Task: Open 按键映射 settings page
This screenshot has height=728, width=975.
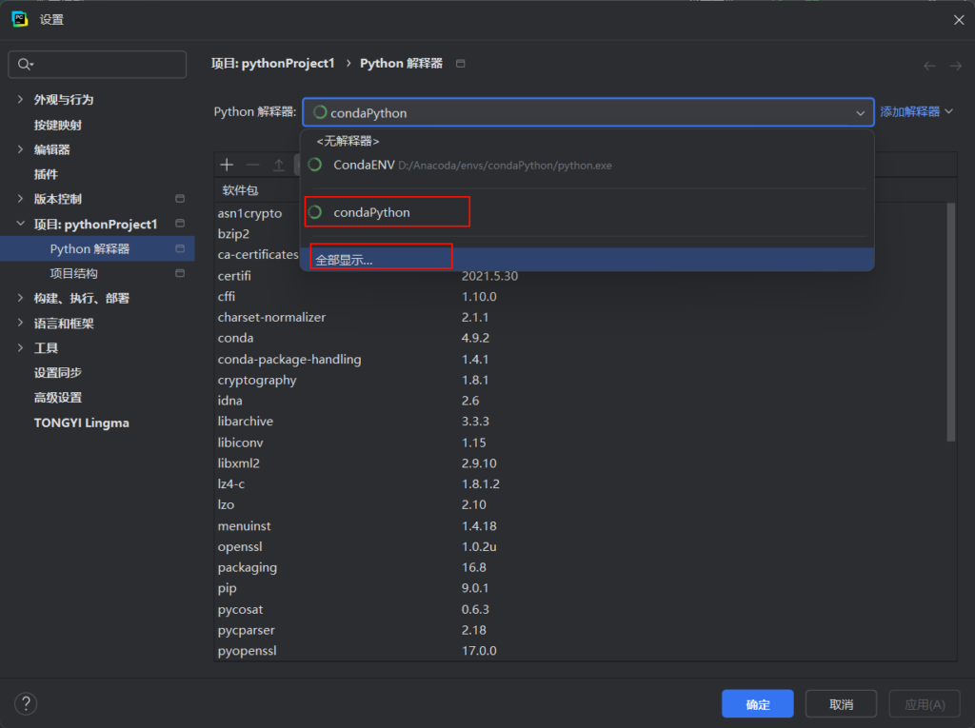Action: pyautogui.click(x=58, y=125)
